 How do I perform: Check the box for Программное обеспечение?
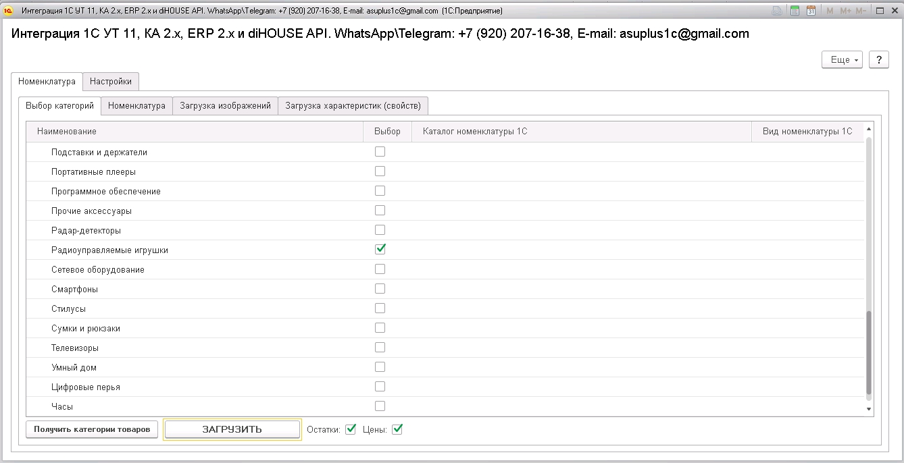pos(380,191)
